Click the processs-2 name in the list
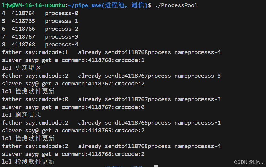Screen dimensions: 266x167 (62, 29)
